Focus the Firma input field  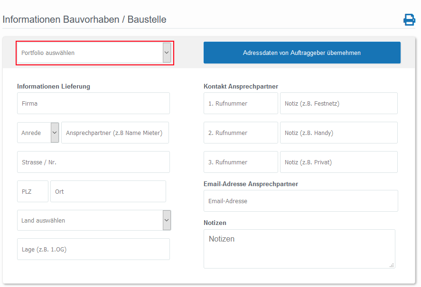tap(94, 103)
